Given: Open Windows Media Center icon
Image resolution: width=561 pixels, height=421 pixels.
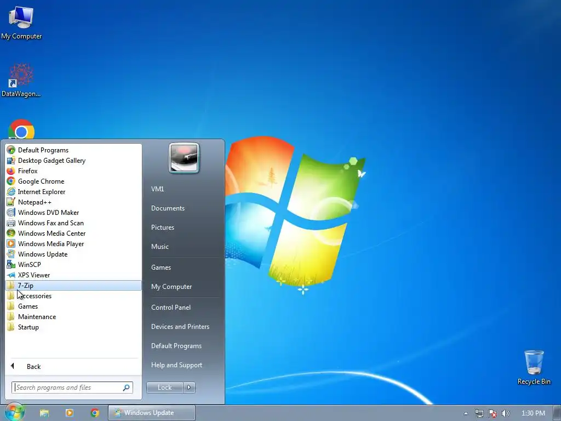Looking at the screenshot, I should pos(11,233).
